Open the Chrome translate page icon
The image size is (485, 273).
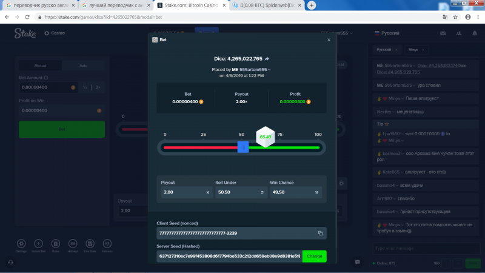[445, 17]
